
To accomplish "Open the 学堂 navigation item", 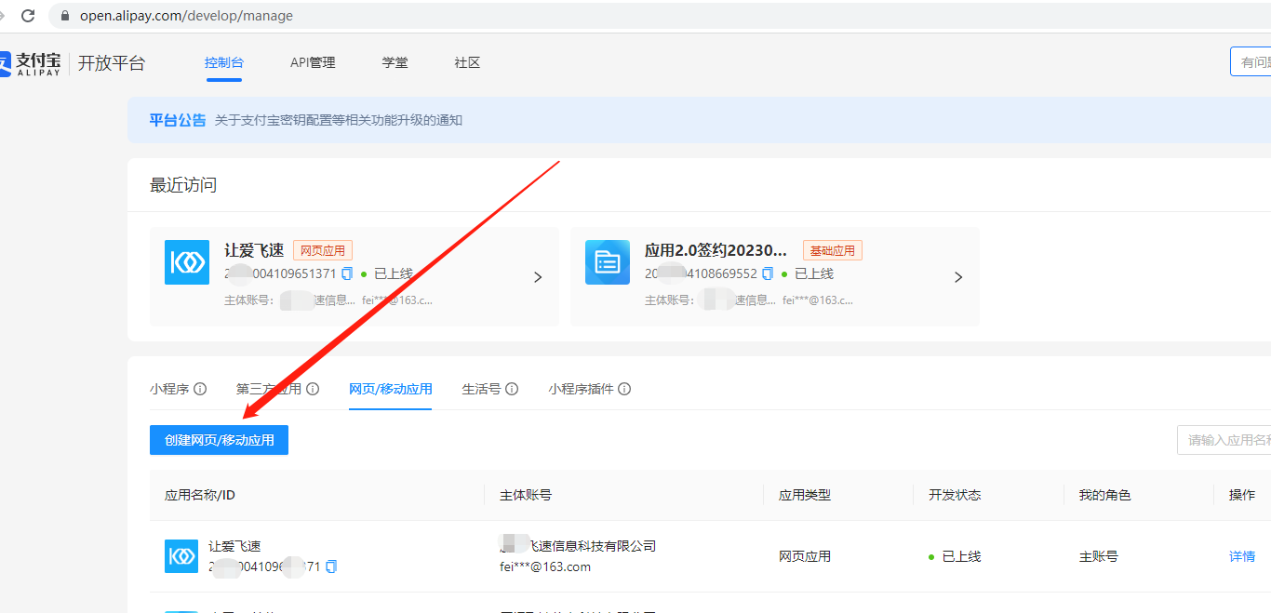I will tap(395, 62).
